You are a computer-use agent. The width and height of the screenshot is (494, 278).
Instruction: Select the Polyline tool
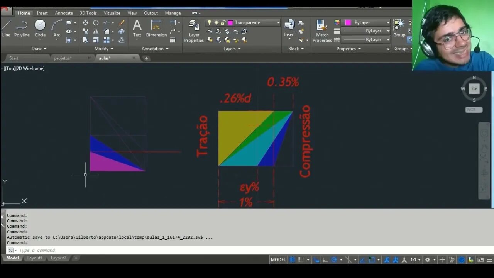coord(22,28)
